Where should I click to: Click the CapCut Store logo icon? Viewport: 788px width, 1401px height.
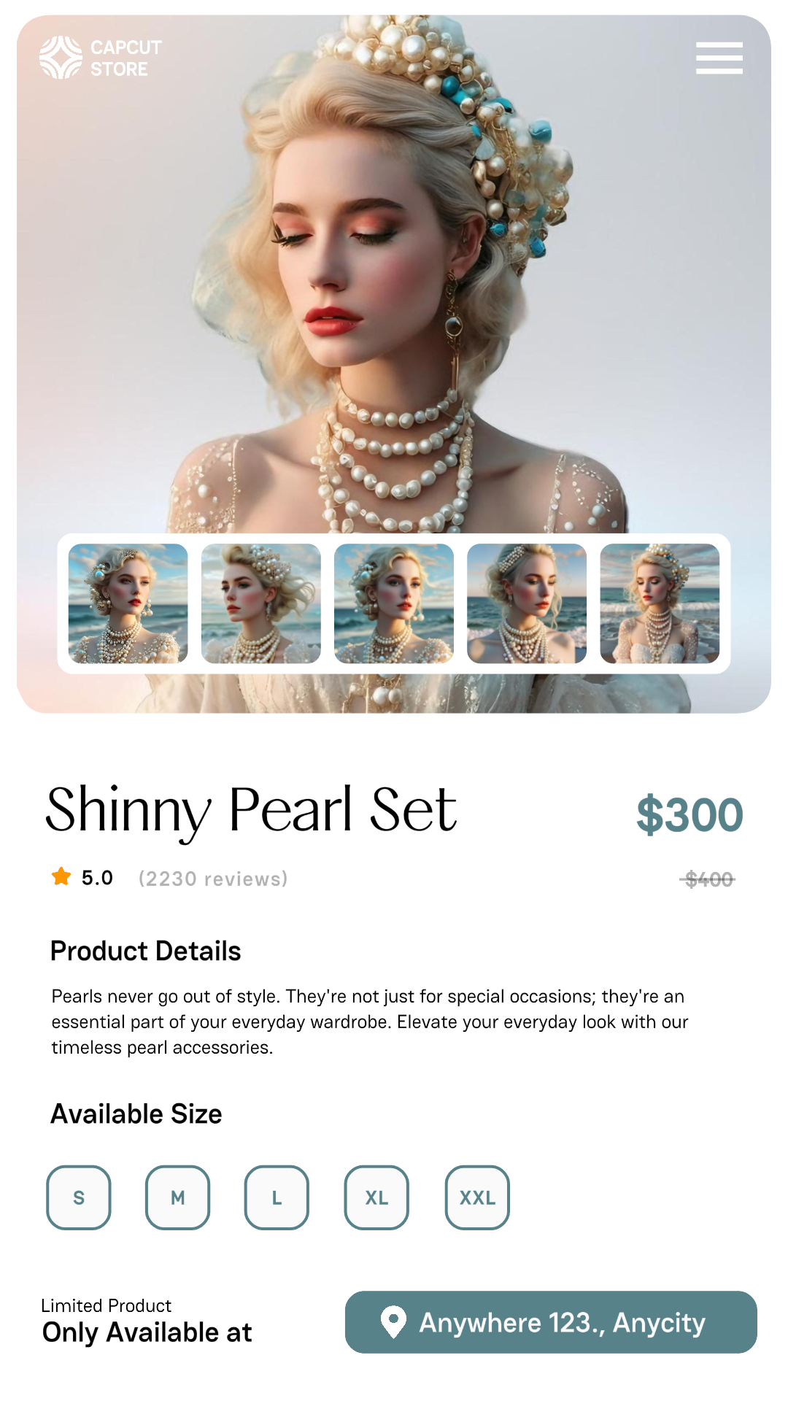(61, 58)
